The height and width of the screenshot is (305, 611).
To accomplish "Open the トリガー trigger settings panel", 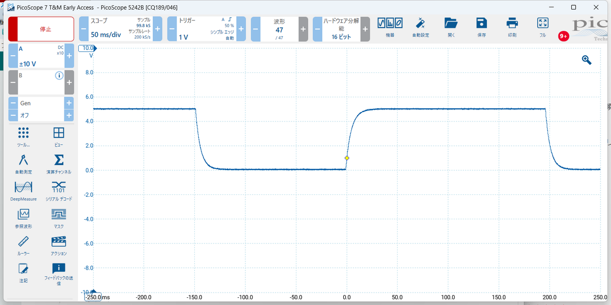I will click(206, 29).
